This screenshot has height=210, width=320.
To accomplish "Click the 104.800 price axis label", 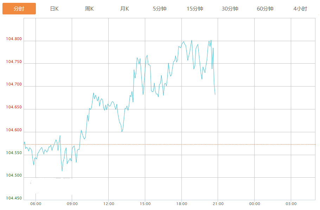I will 14,39.
